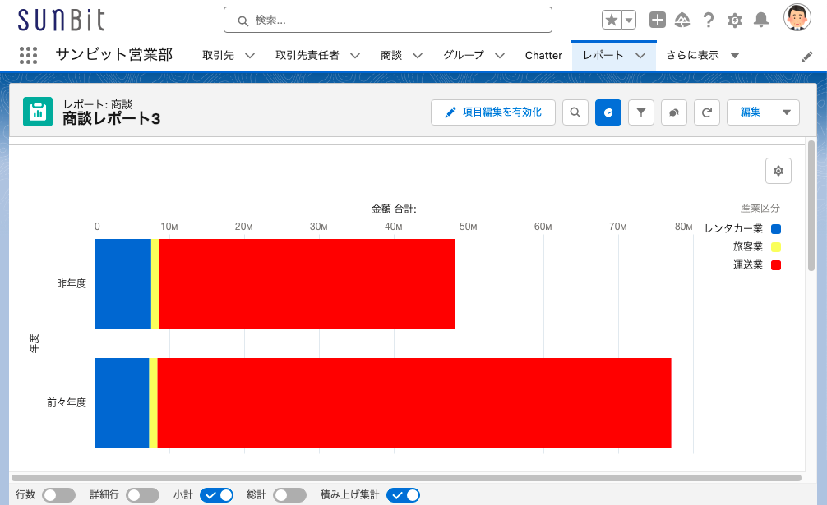Image resolution: width=827 pixels, height=505 pixels.
Task: Open the notifications bell
Action: pyautogui.click(x=760, y=20)
